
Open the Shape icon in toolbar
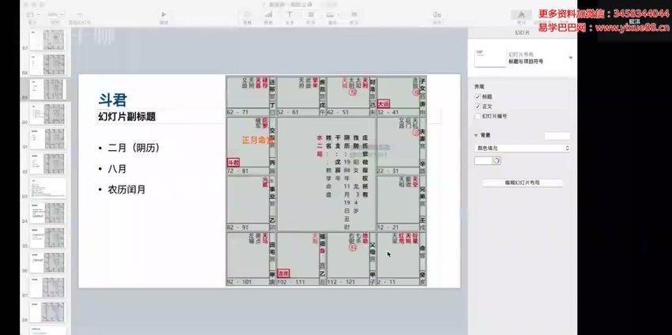tap(311, 15)
